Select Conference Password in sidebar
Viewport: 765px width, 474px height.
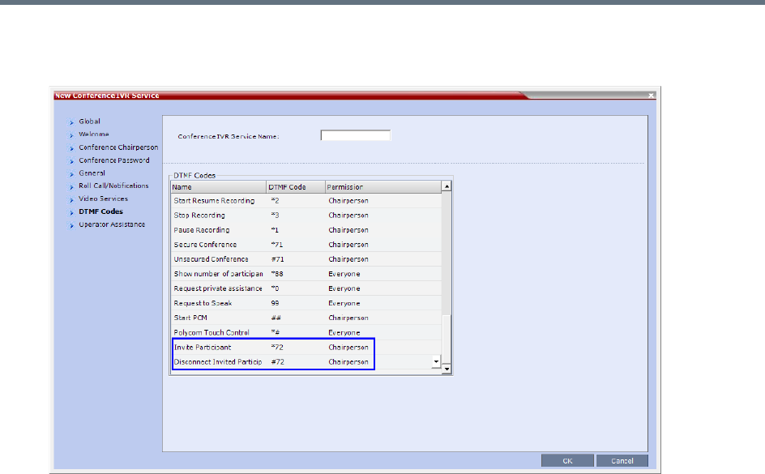click(114, 160)
